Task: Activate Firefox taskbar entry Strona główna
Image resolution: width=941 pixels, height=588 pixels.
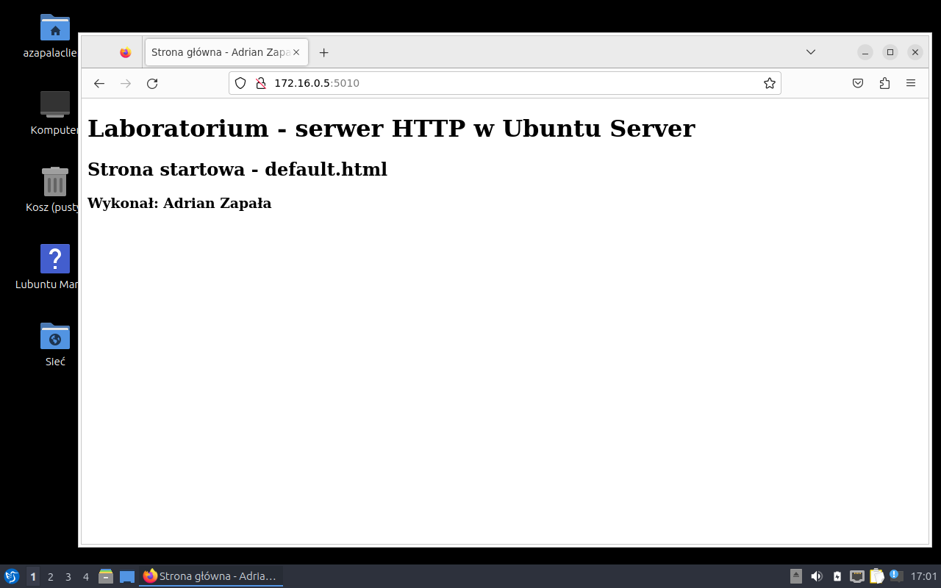Action: (211, 577)
